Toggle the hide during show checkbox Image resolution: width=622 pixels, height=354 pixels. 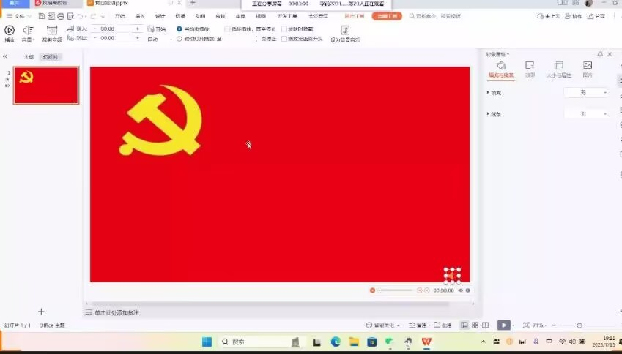282,29
